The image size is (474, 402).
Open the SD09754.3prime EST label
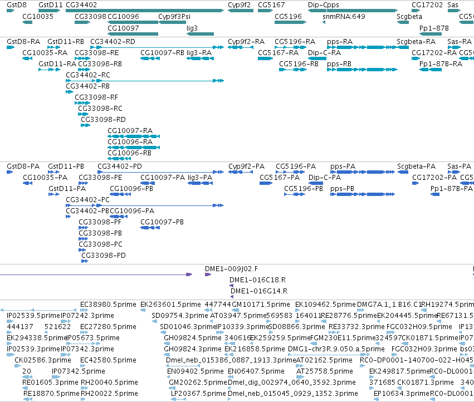[x=180, y=316]
